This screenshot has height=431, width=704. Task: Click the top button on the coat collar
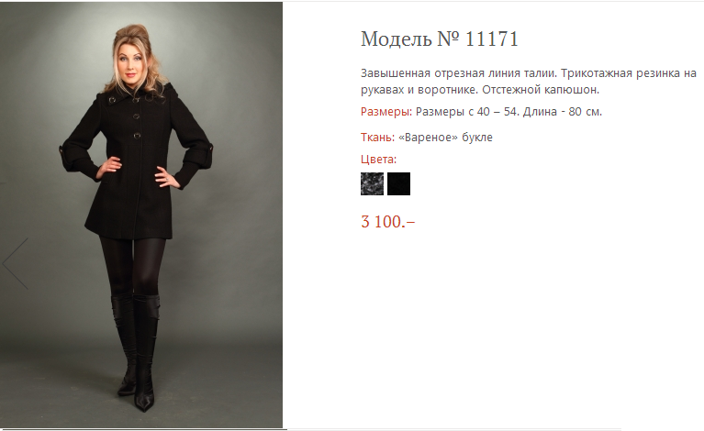click(x=112, y=100)
